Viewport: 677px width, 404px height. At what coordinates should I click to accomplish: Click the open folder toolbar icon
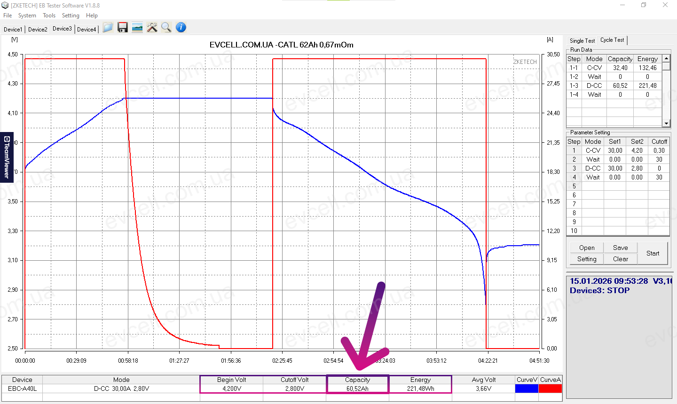tap(108, 28)
